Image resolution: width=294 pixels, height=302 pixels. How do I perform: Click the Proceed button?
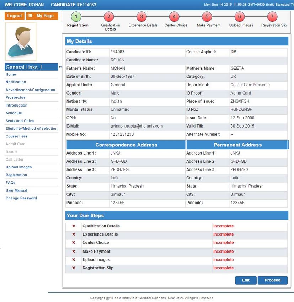tap(272, 280)
